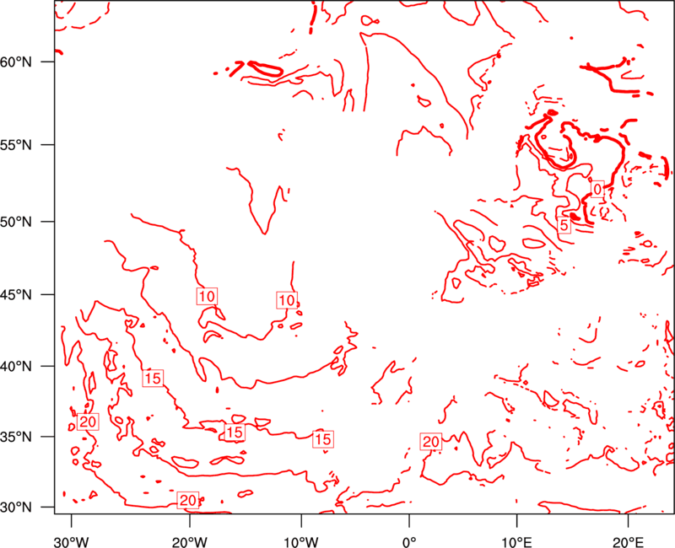Click the contour label 5
This screenshot has height=548, width=675.
pos(564,225)
